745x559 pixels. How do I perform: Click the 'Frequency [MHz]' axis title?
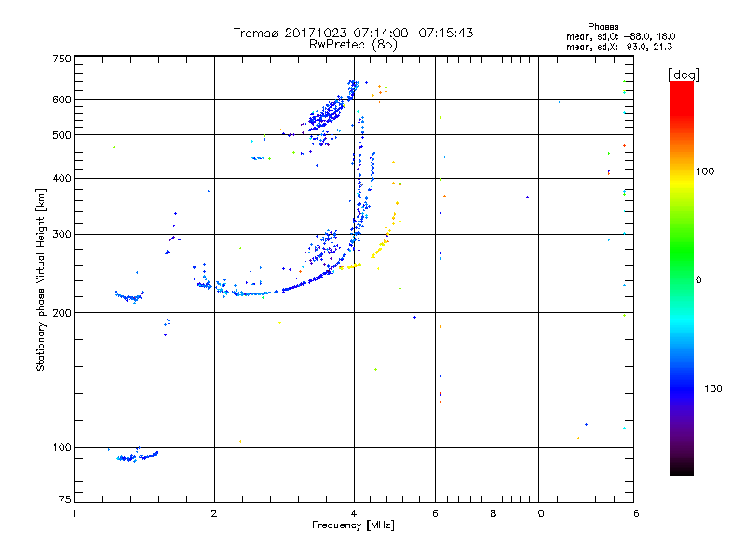pos(353,525)
